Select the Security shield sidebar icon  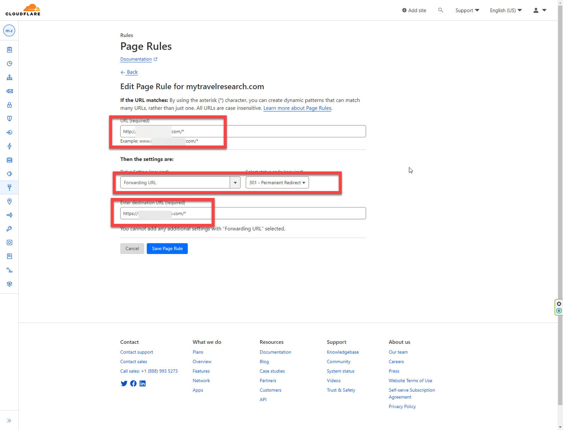[x=9, y=118]
